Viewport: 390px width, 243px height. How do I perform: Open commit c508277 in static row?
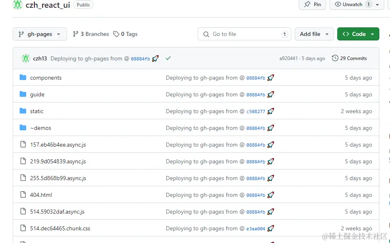pyautogui.click(x=256, y=111)
